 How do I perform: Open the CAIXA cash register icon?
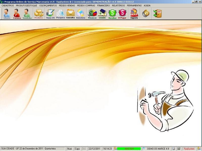click(x=102, y=14)
